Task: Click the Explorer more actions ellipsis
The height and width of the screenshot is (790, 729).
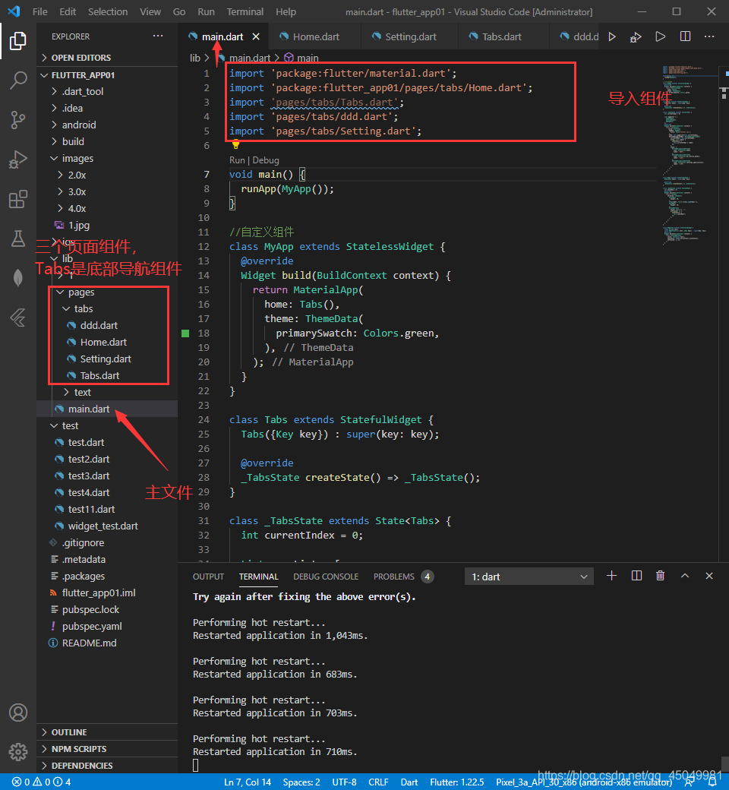Action: tap(158, 36)
